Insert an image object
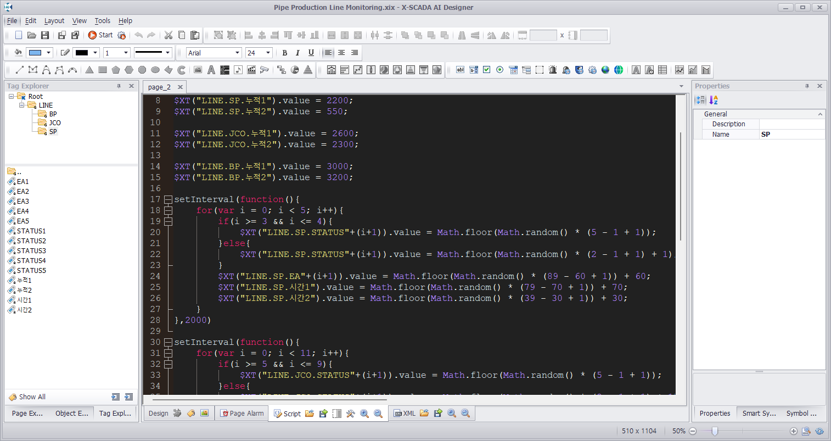831x441 pixels. (198, 70)
